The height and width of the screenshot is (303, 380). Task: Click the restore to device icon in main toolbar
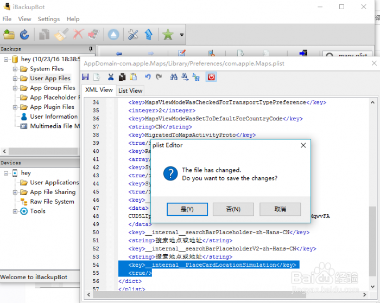pos(93,35)
